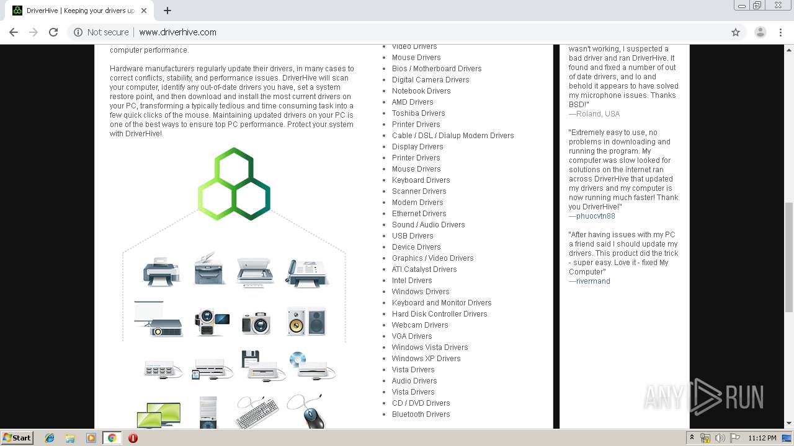Click "Toshiba Drivers" list item

coord(419,113)
